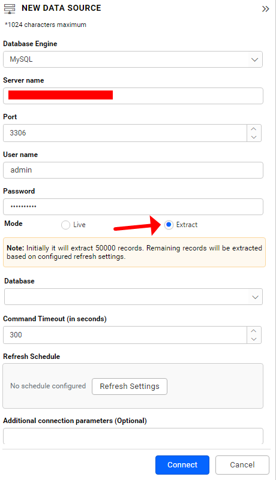
Task: Select the Extract mode radio button
Action: tap(169, 225)
